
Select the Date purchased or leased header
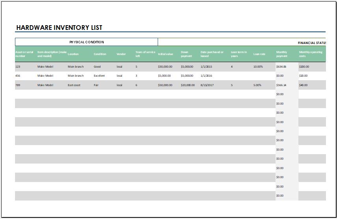point(212,54)
